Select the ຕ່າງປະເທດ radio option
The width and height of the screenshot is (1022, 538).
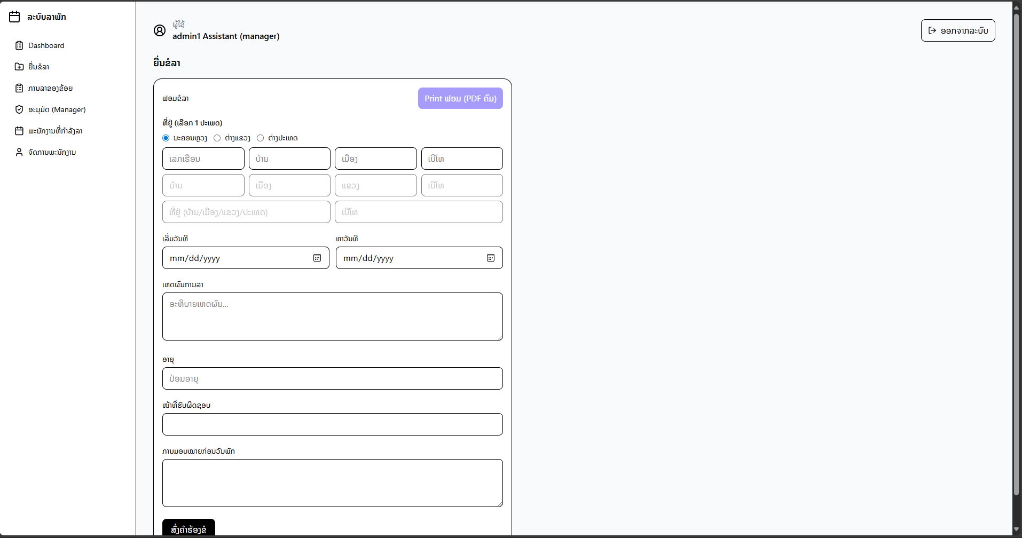pyautogui.click(x=261, y=138)
